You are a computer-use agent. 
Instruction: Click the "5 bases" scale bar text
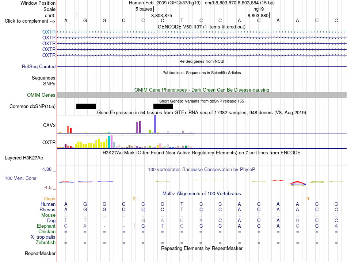(144, 9)
